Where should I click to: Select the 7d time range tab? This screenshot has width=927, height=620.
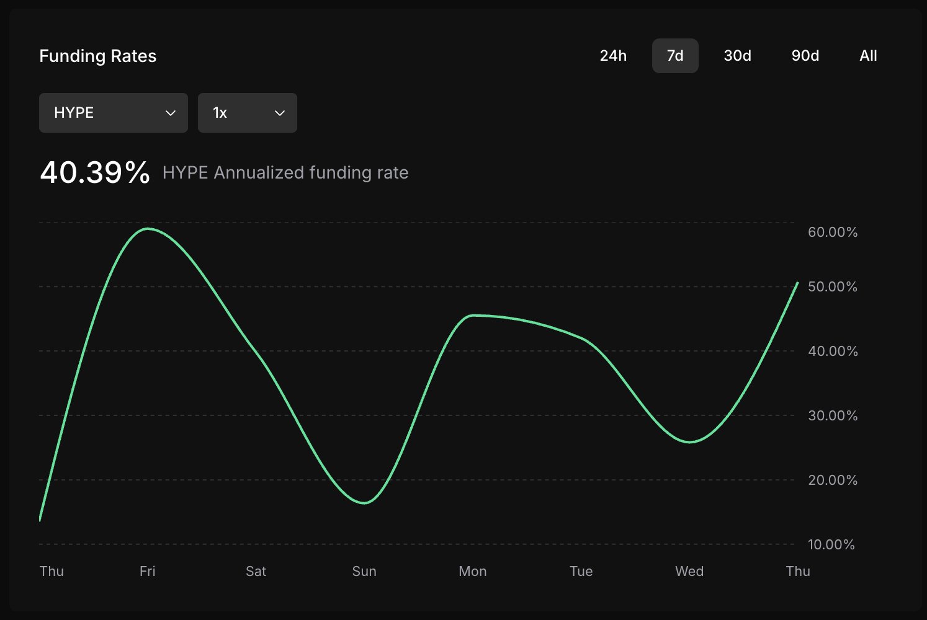click(675, 56)
